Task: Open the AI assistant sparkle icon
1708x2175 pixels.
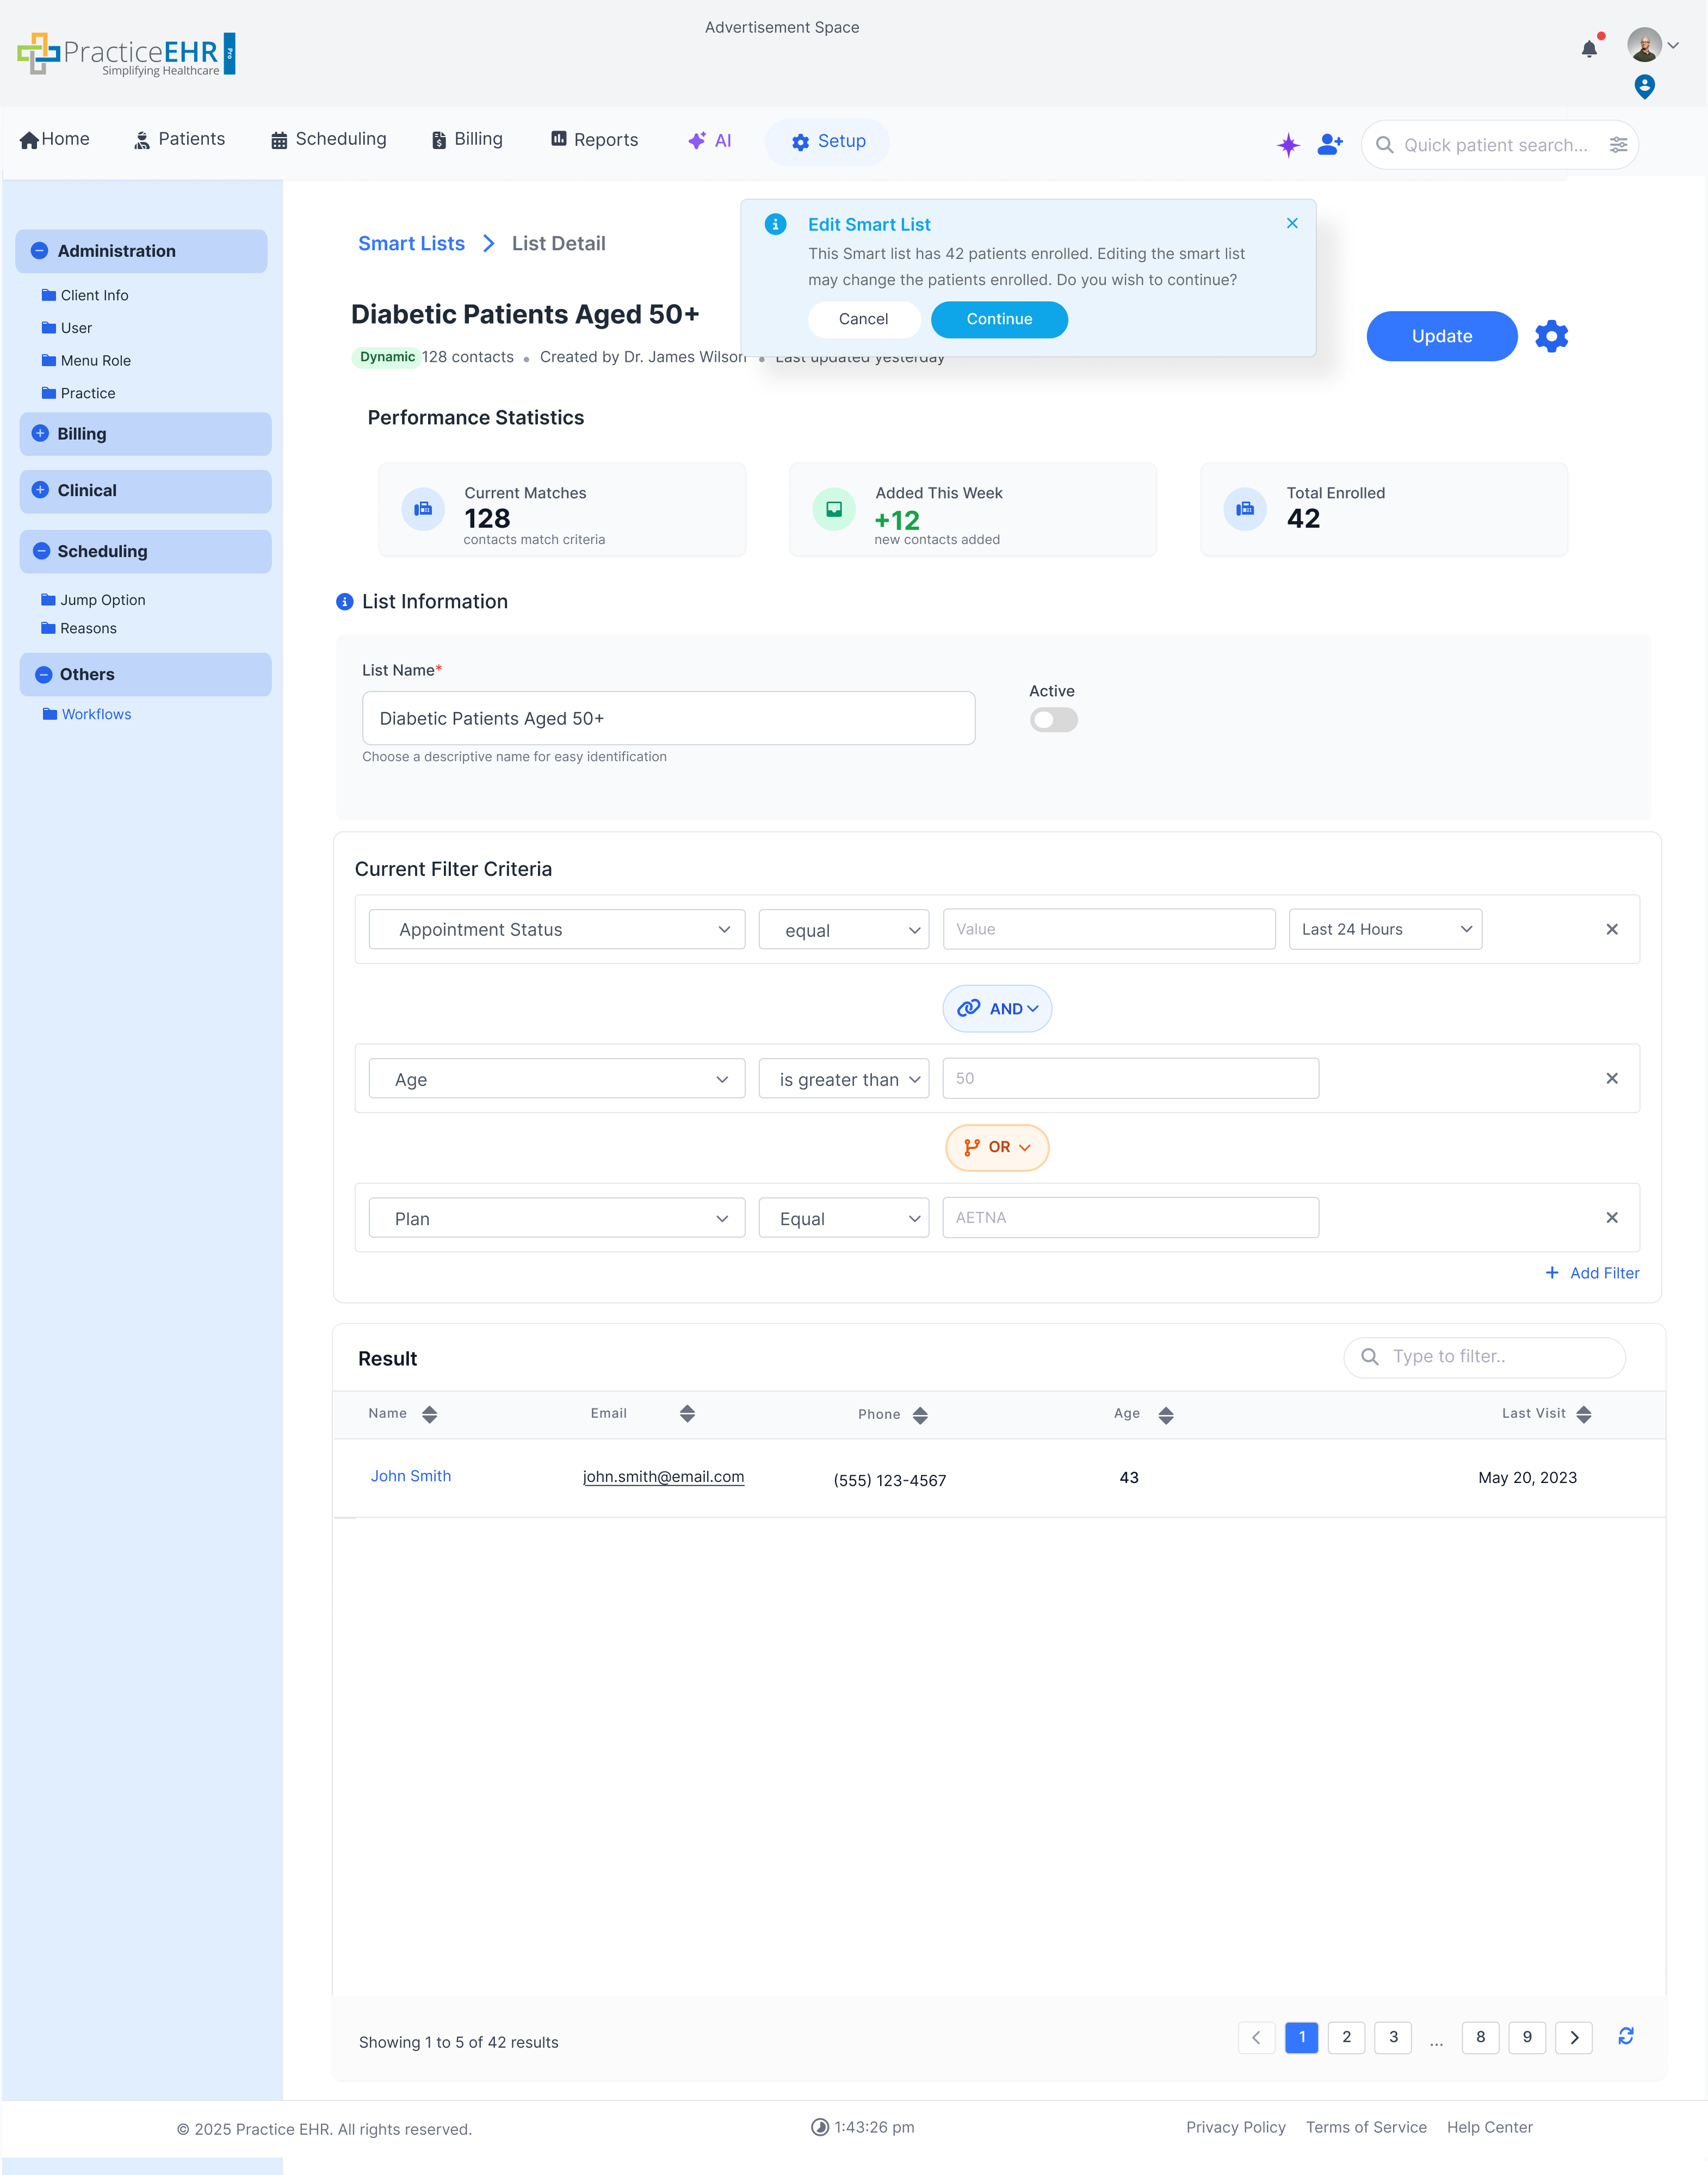Action: [1289, 145]
